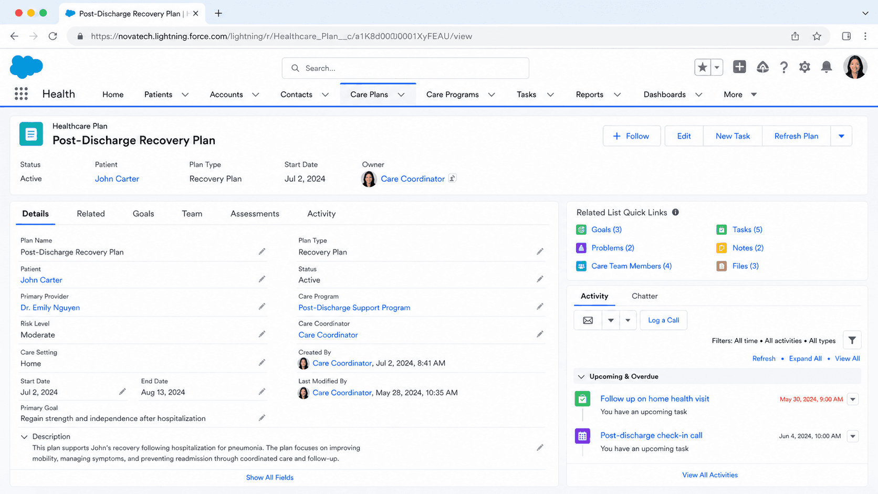Collapse the Description section
The height and width of the screenshot is (494, 878).
pos(24,437)
